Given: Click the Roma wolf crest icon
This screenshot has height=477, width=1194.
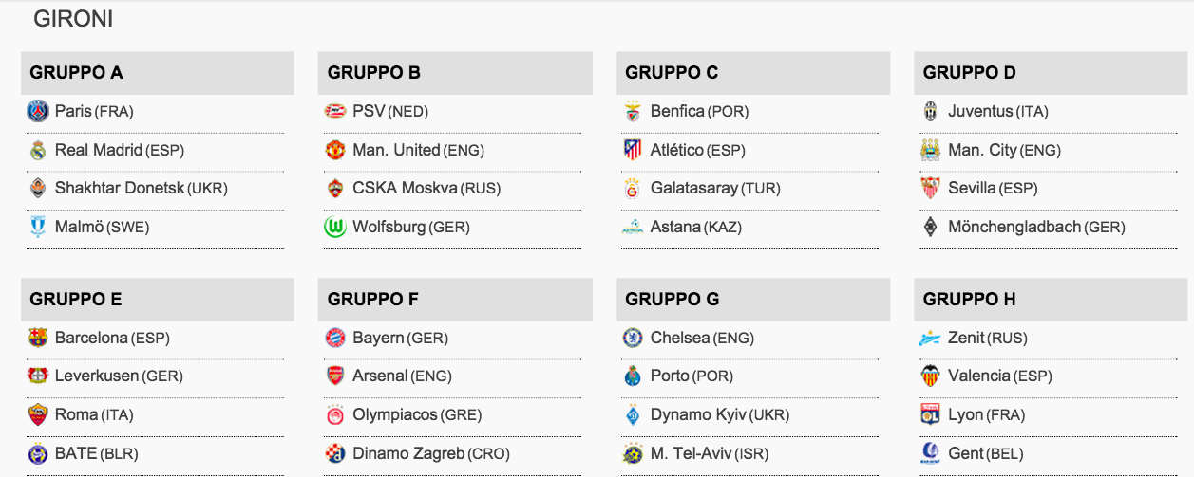Looking at the screenshot, I should point(38,414).
